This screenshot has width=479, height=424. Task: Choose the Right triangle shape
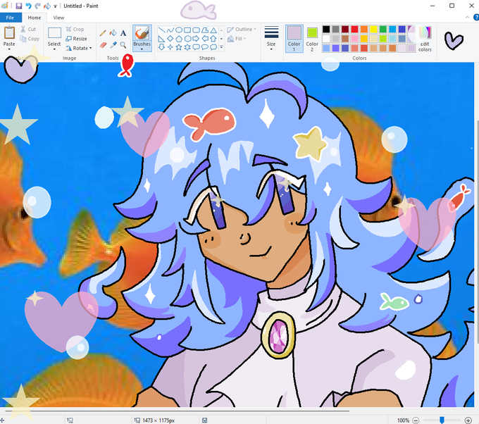click(x=161, y=39)
